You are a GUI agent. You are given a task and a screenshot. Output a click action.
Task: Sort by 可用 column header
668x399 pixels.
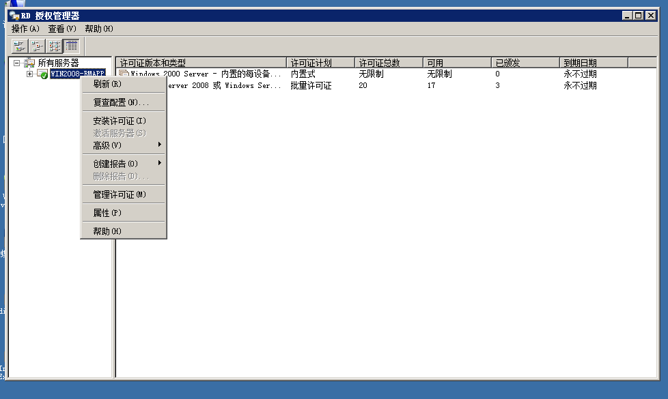click(457, 63)
